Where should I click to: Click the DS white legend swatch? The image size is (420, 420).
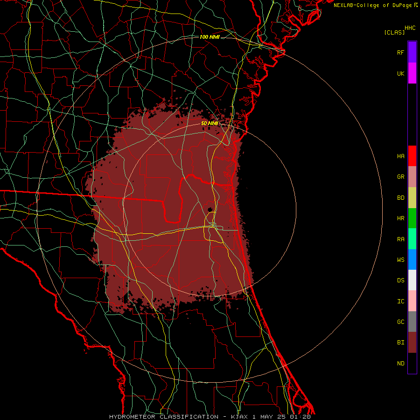click(x=412, y=280)
